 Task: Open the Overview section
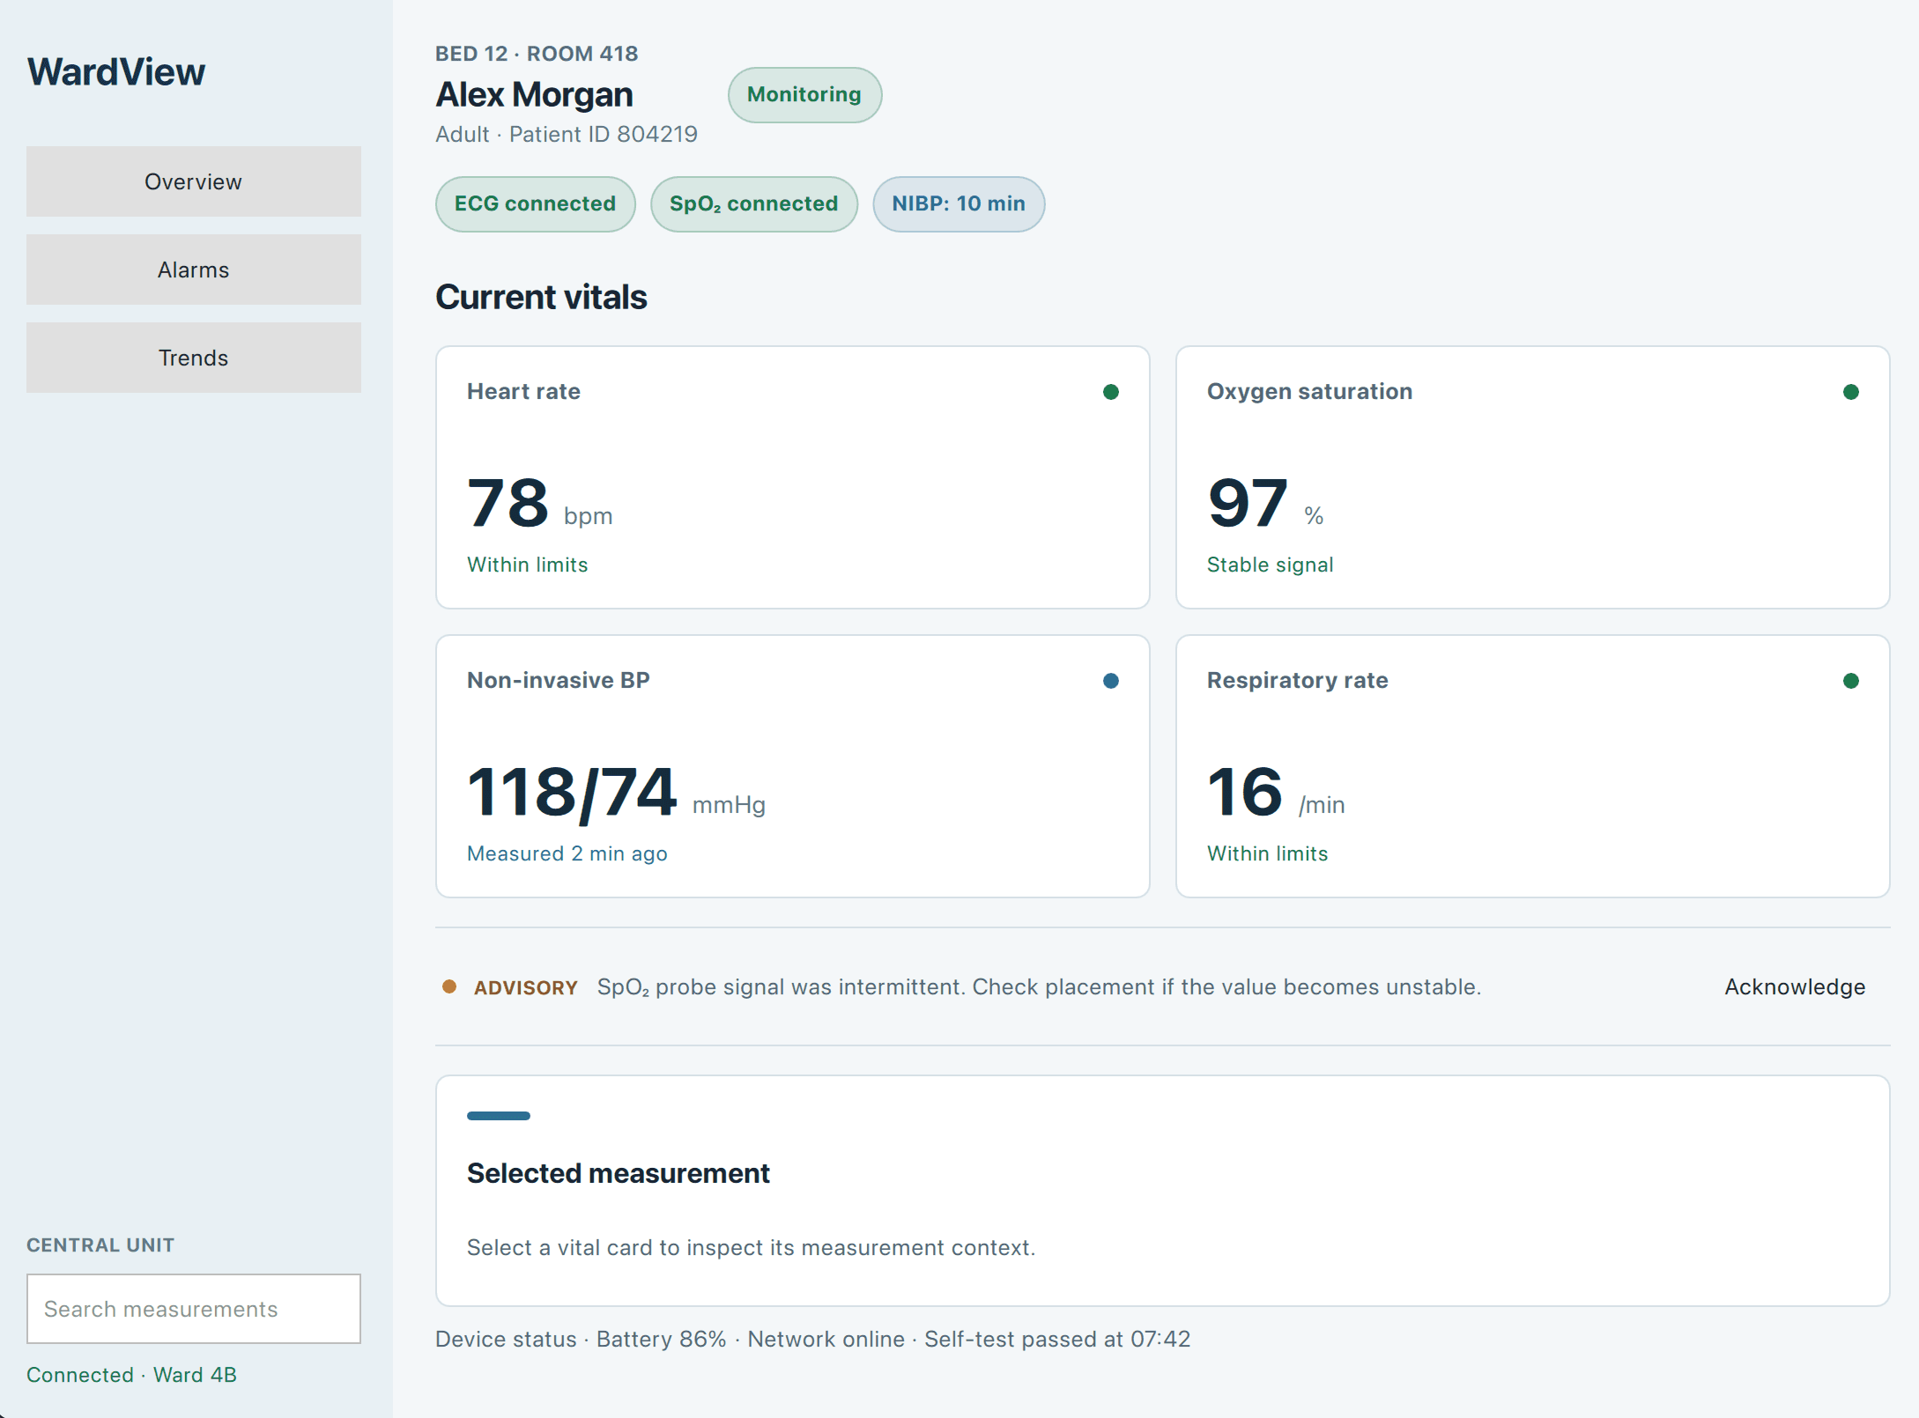194,181
